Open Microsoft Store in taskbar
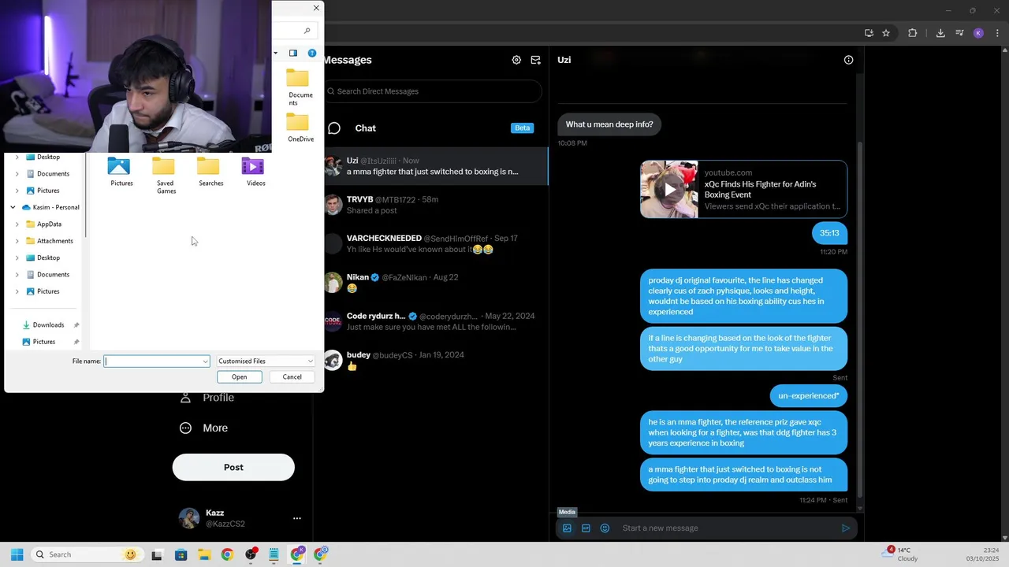The image size is (1009, 567). [181, 554]
